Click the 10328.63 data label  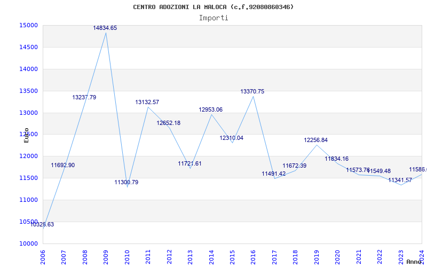42,224
